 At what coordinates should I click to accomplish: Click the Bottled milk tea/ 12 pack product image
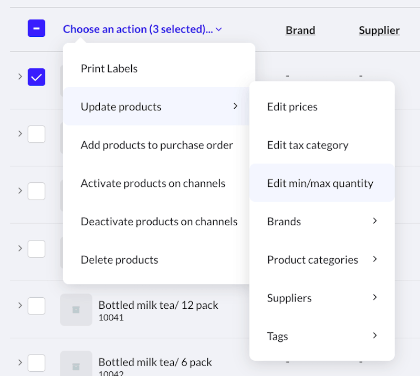[76, 309]
